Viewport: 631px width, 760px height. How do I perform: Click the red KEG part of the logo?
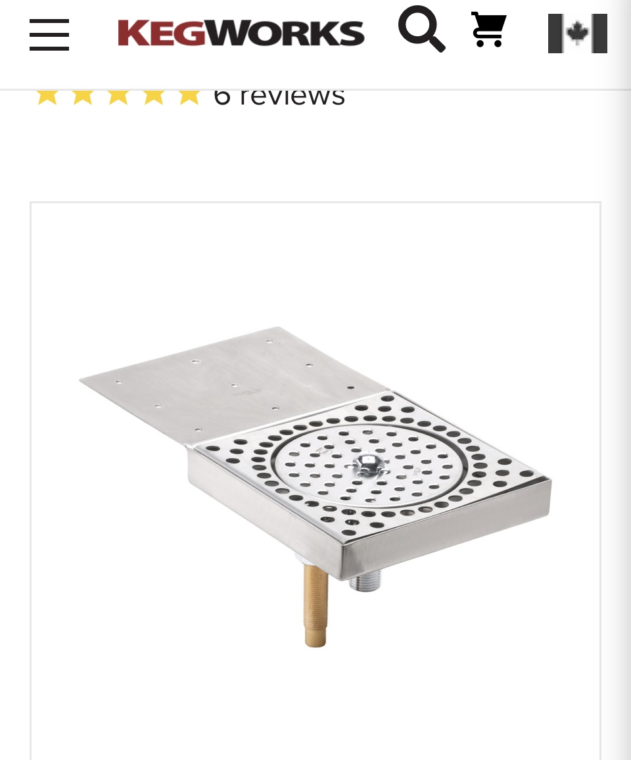coord(163,33)
